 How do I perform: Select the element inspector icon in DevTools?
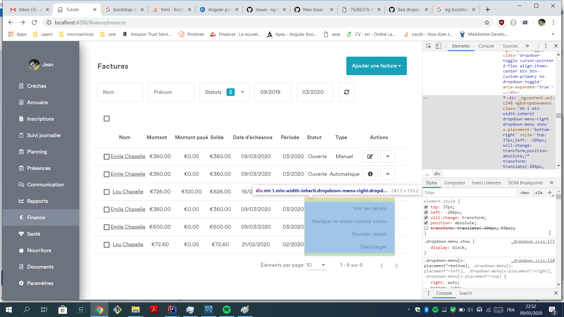click(429, 46)
